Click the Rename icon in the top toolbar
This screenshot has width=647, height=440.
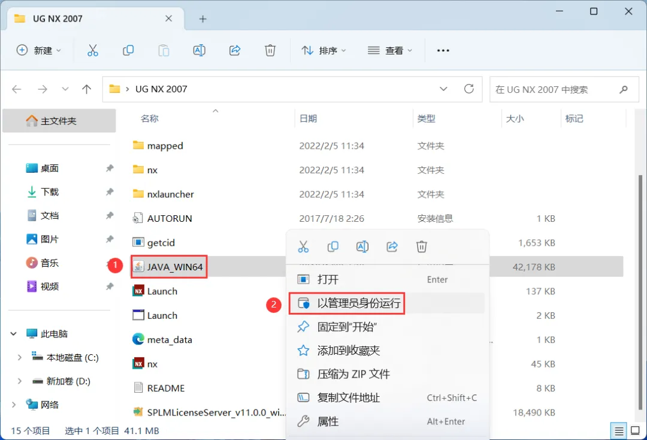pyautogui.click(x=199, y=50)
